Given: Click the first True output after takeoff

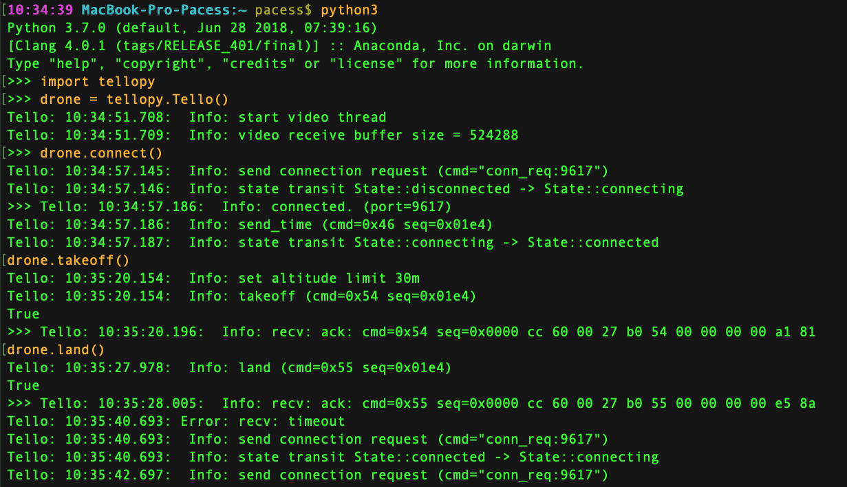Looking at the screenshot, I should (x=23, y=314).
